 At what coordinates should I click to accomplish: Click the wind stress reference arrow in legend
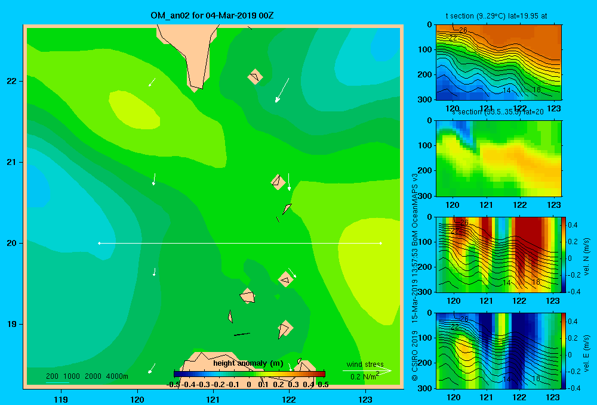click(367, 370)
